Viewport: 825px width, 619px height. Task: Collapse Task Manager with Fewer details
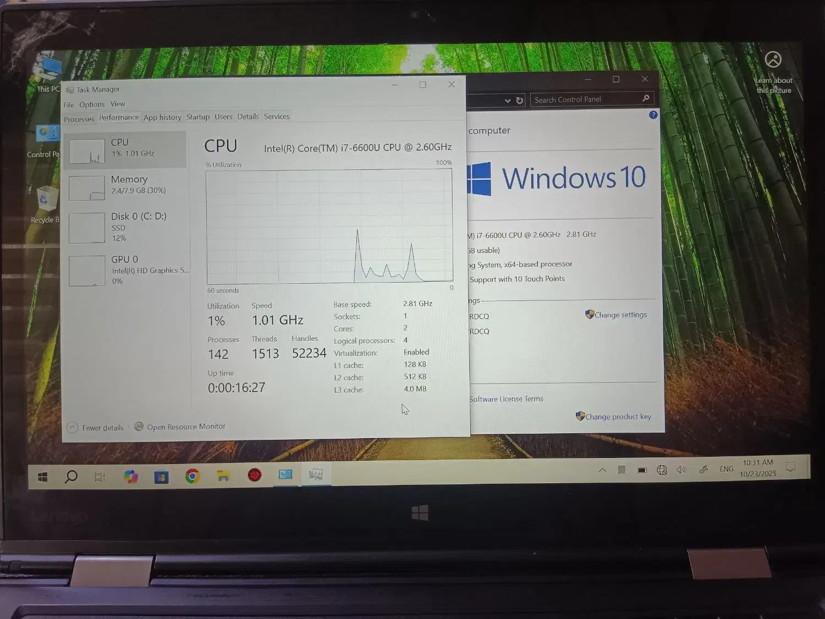[96, 428]
